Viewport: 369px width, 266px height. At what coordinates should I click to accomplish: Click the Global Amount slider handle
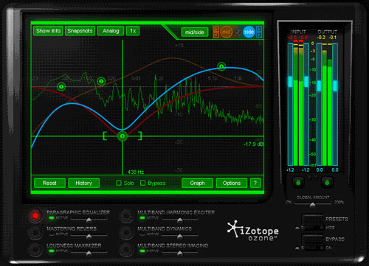[312, 205]
